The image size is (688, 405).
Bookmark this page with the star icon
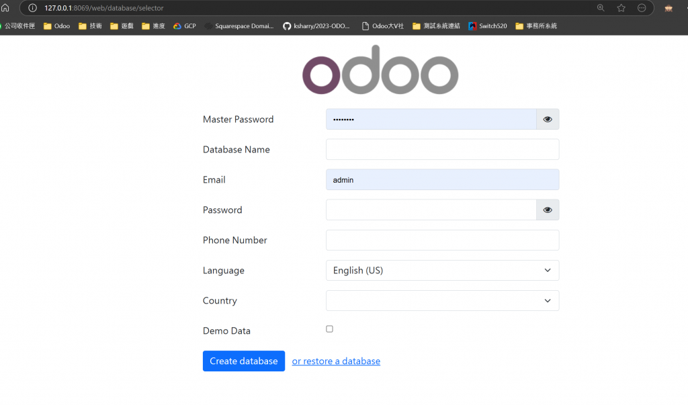click(x=621, y=8)
